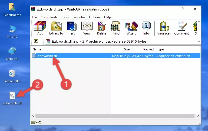Run the Test archive tool
Image resolution: width=208 pixels, height=131 pixels.
[x=72, y=28]
